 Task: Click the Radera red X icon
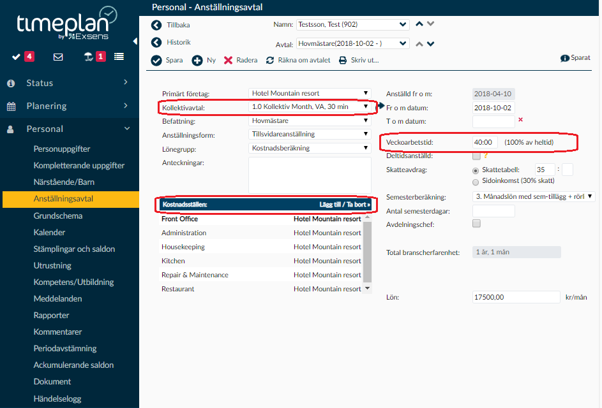click(x=228, y=60)
